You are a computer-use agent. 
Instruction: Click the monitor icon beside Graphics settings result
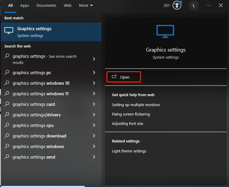[x=9, y=30]
